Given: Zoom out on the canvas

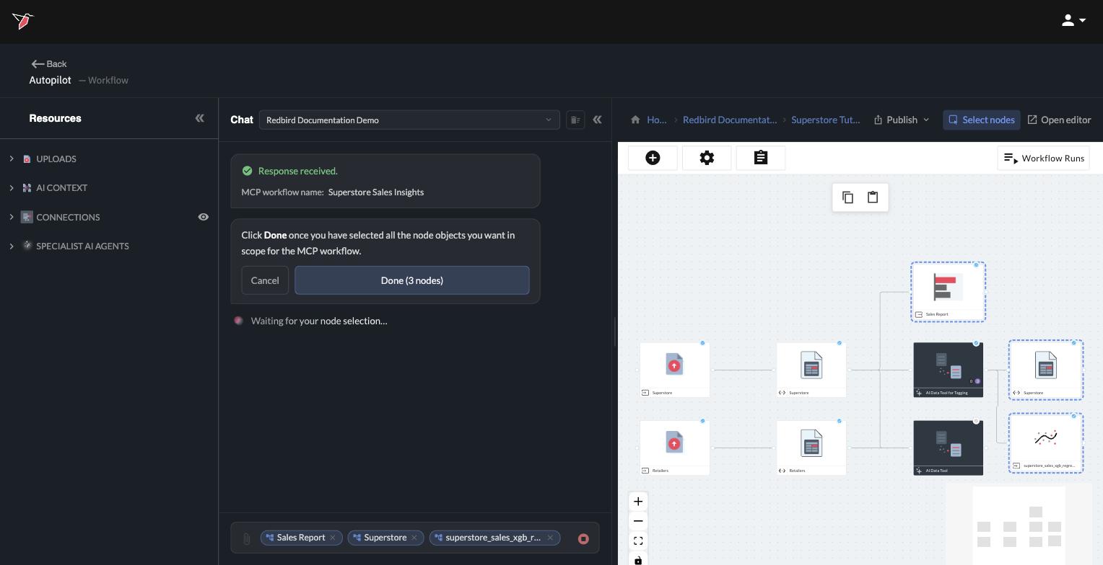Looking at the screenshot, I should pyautogui.click(x=638, y=521).
